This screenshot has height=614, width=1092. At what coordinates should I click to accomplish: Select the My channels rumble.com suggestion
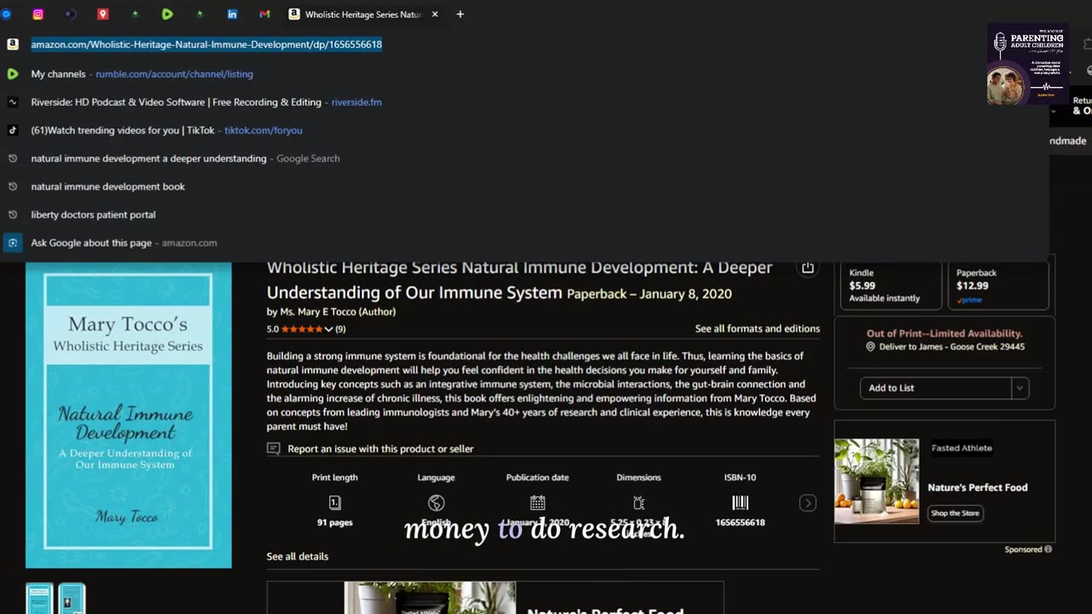point(524,74)
